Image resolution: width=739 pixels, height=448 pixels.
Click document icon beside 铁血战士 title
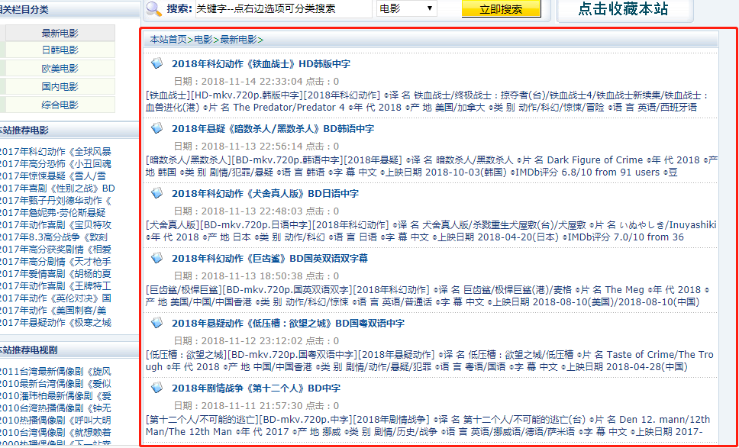157,63
